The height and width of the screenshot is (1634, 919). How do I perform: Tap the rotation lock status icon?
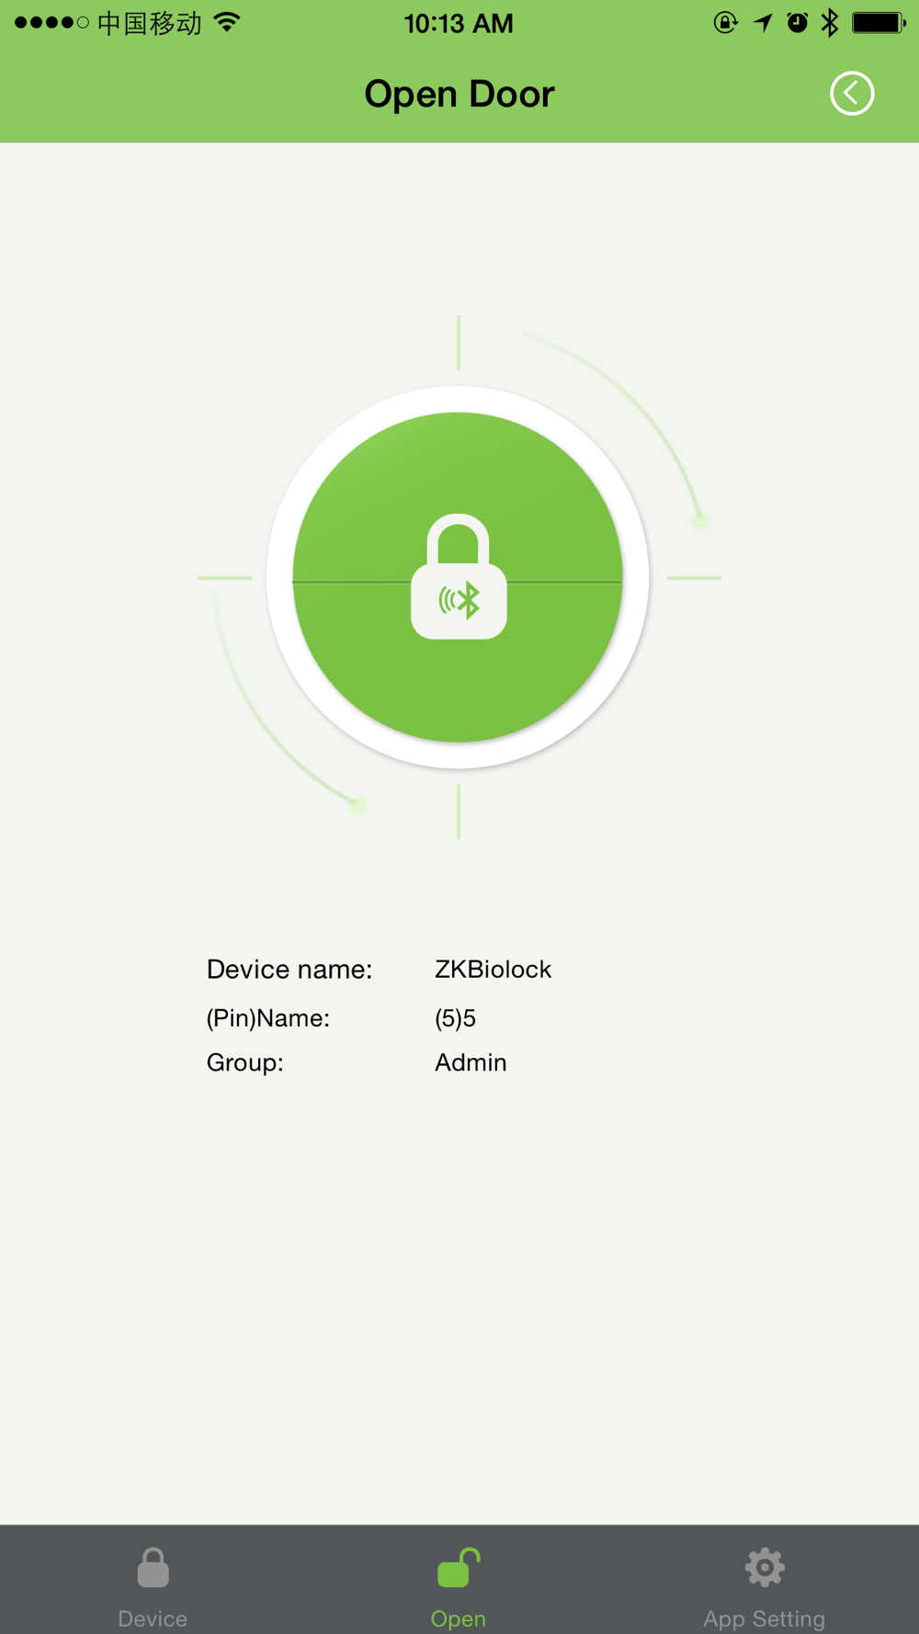click(726, 23)
